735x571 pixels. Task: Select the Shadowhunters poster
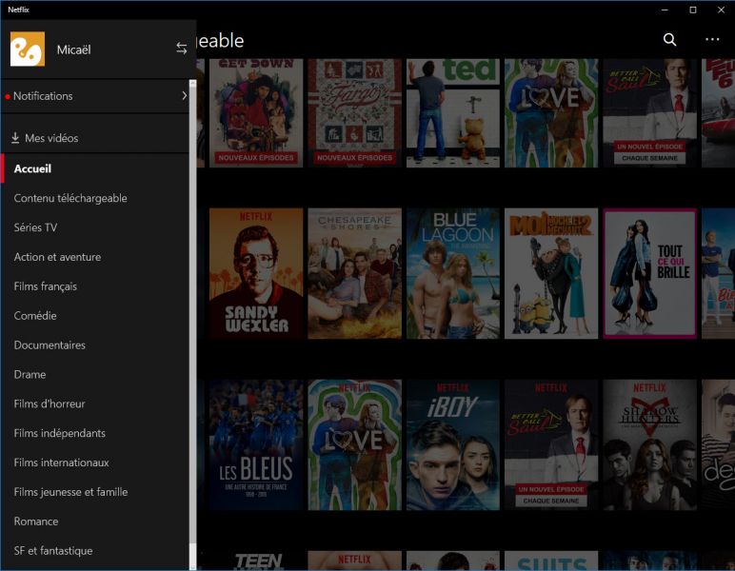click(649, 445)
